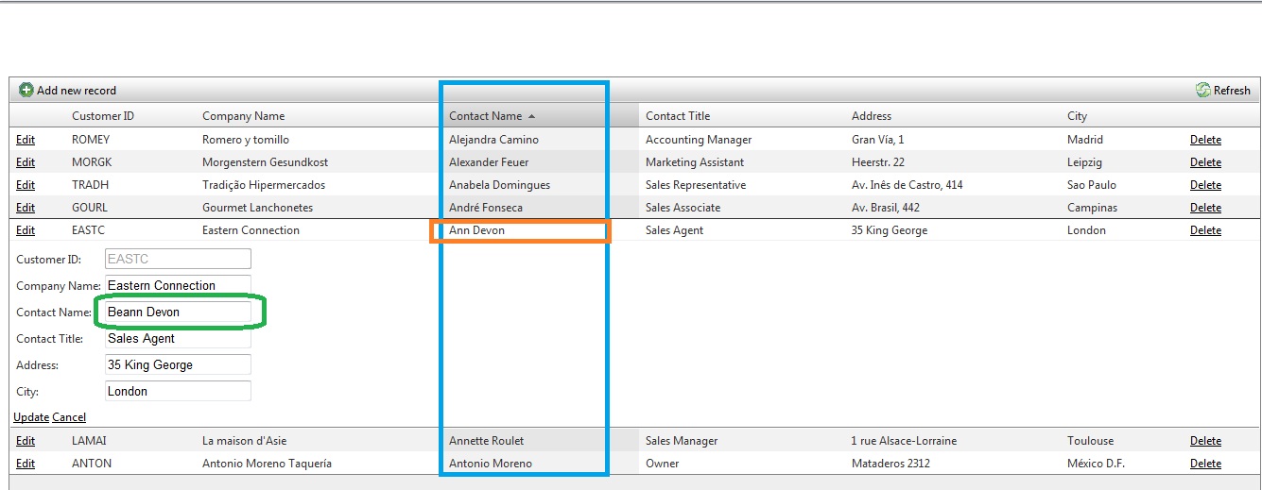Image resolution: width=1262 pixels, height=490 pixels.
Task: Sort grid by Company Name header
Action: [x=243, y=116]
